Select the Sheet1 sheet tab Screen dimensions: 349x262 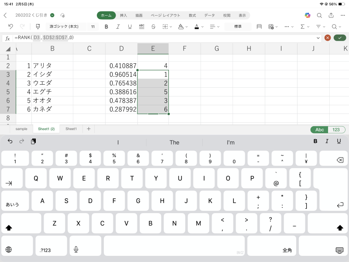tap(71, 129)
